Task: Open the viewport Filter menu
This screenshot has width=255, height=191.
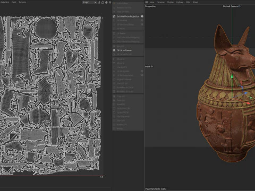Action: click(x=188, y=2)
